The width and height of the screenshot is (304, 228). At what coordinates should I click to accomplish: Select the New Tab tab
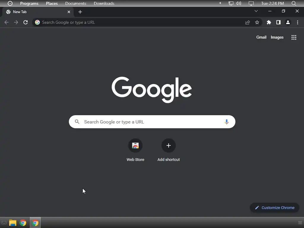(38, 12)
